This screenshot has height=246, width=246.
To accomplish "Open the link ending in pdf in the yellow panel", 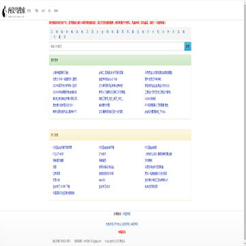I will pyautogui.click(x=156, y=180).
